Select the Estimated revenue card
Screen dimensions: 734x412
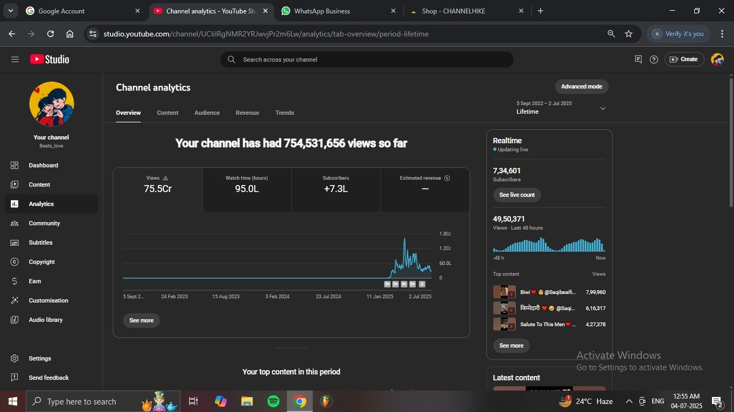pyautogui.click(x=425, y=189)
